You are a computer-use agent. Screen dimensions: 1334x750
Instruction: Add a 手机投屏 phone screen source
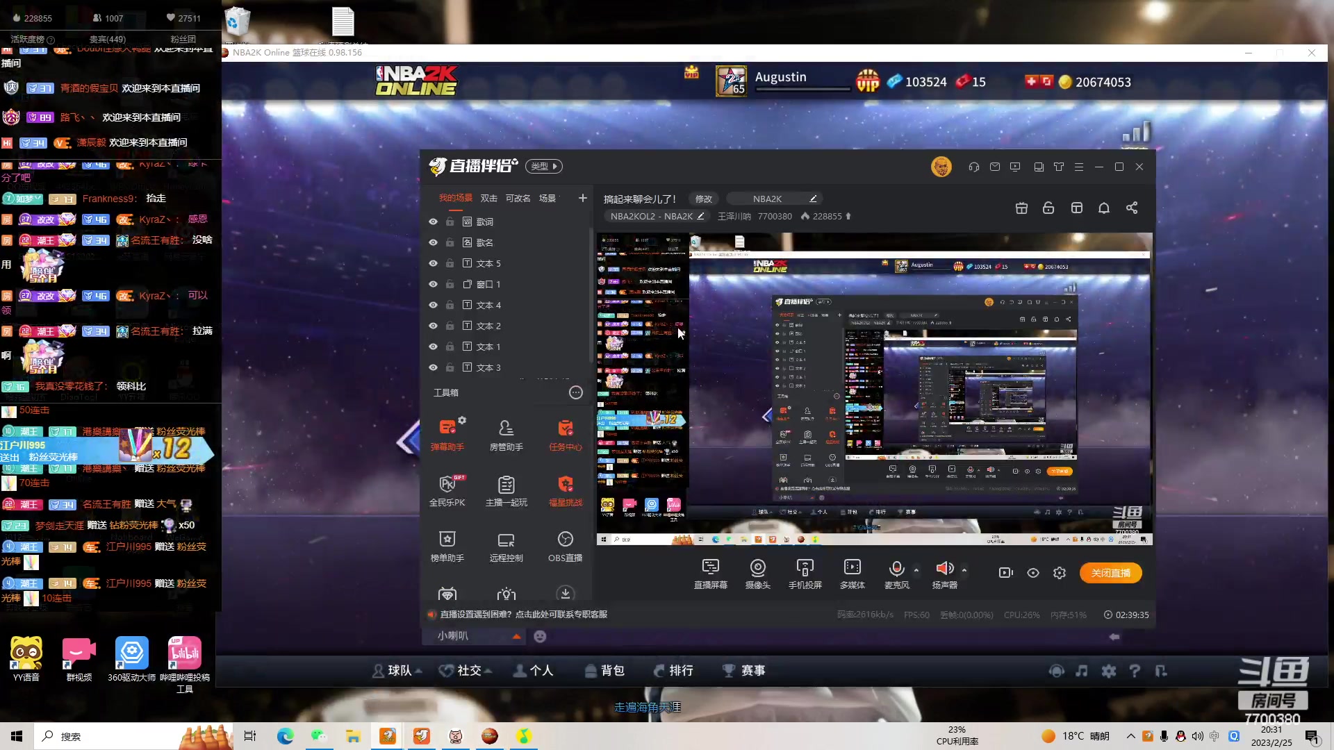(x=805, y=573)
